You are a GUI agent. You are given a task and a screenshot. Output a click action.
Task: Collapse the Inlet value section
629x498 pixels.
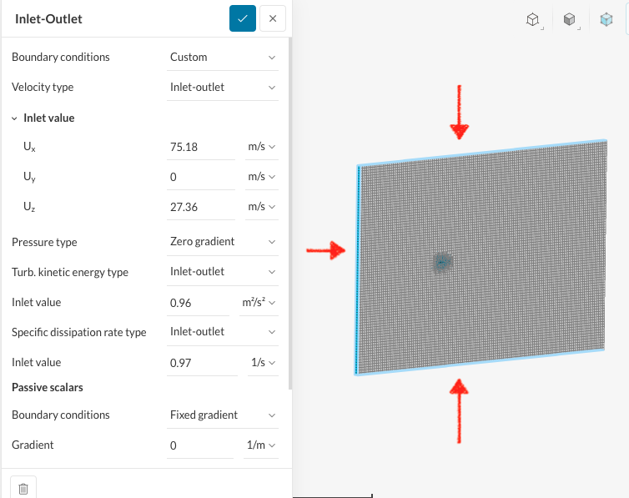tap(15, 118)
